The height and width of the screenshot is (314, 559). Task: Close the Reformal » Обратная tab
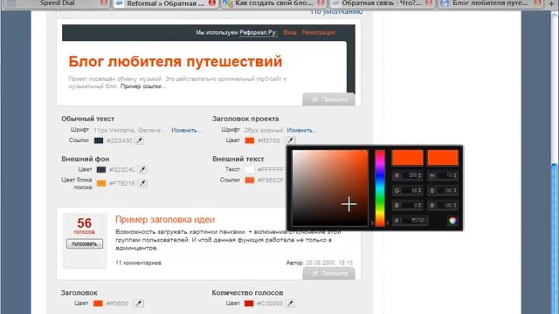pyautogui.click(x=211, y=3)
